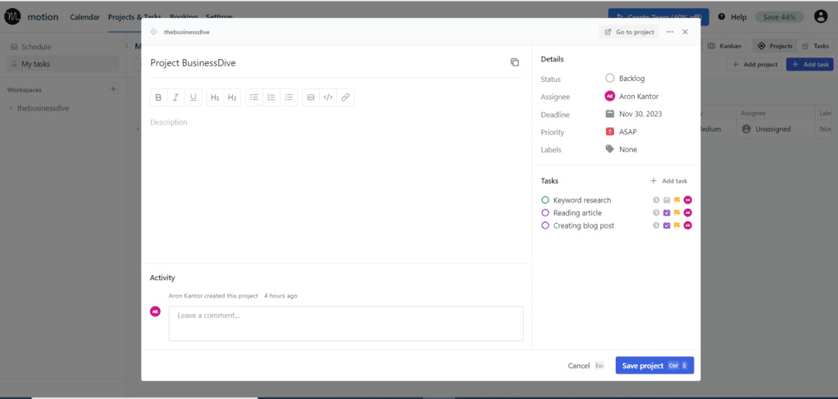Image resolution: width=838 pixels, height=399 pixels.
Task: Select My tasks in the left sidebar
Action: (62, 64)
